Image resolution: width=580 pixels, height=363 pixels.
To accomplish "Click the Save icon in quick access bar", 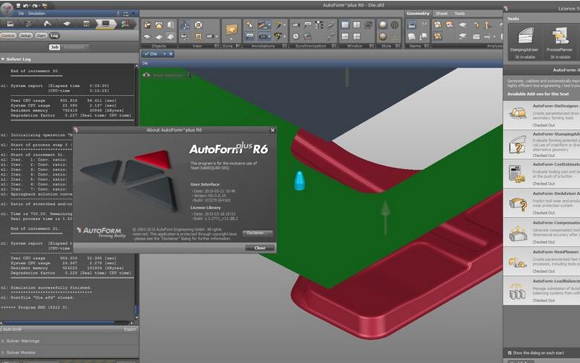I will point(18,5).
